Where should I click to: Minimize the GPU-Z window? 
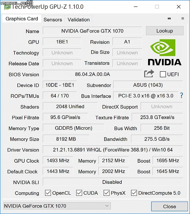[x=136, y=7]
